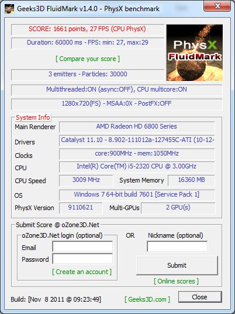235x314 pixels.
Task: Click the Multi-GPUs label
Action: [x=125, y=208]
